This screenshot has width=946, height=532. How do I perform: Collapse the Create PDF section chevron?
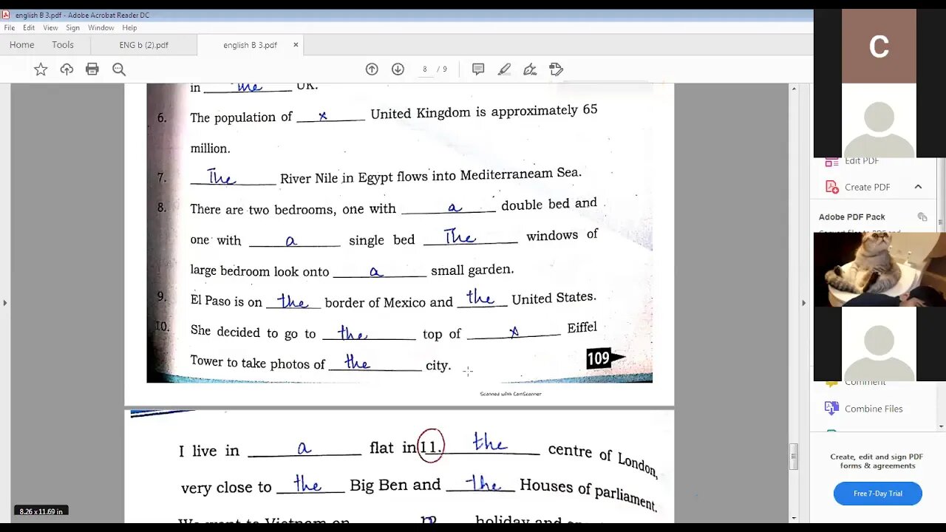click(918, 187)
